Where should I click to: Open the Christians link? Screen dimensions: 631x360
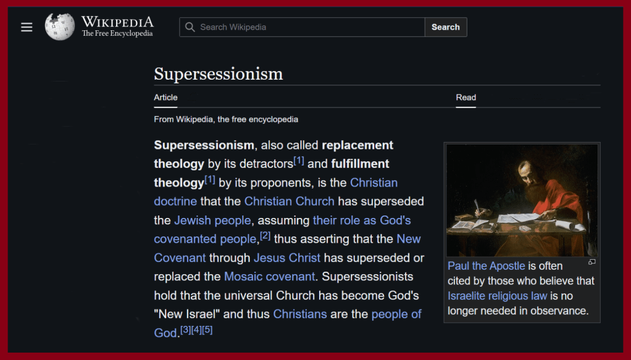click(x=299, y=314)
